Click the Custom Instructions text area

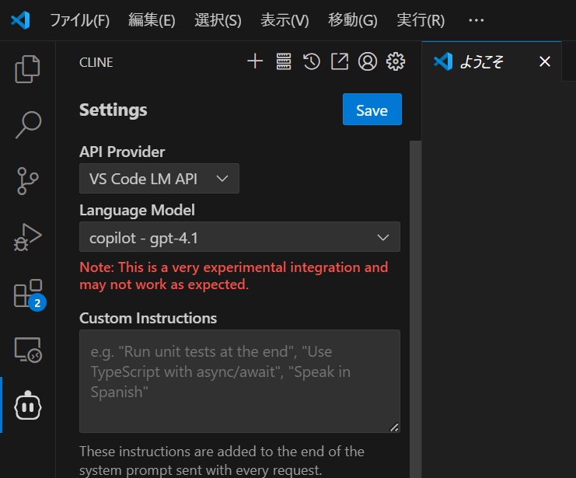tap(239, 381)
